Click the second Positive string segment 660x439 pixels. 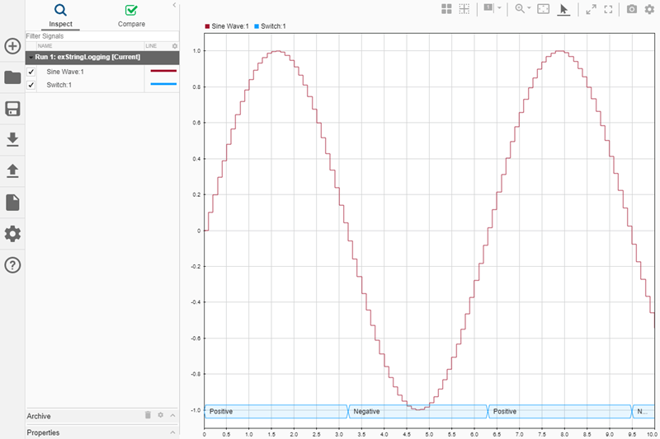560,411
